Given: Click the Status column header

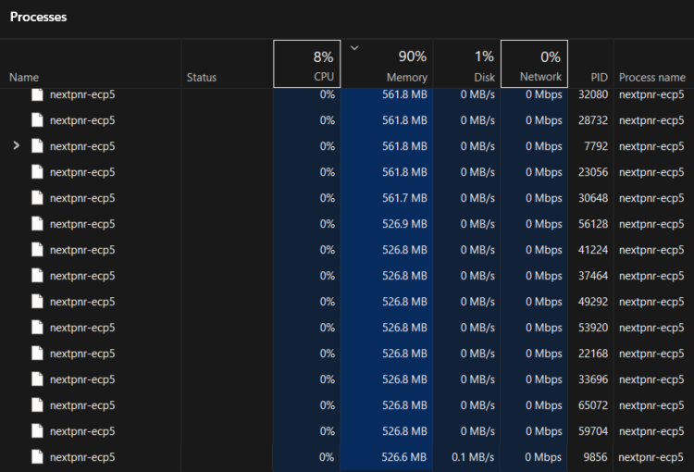Looking at the screenshot, I should pyautogui.click(x=227, y=64).
